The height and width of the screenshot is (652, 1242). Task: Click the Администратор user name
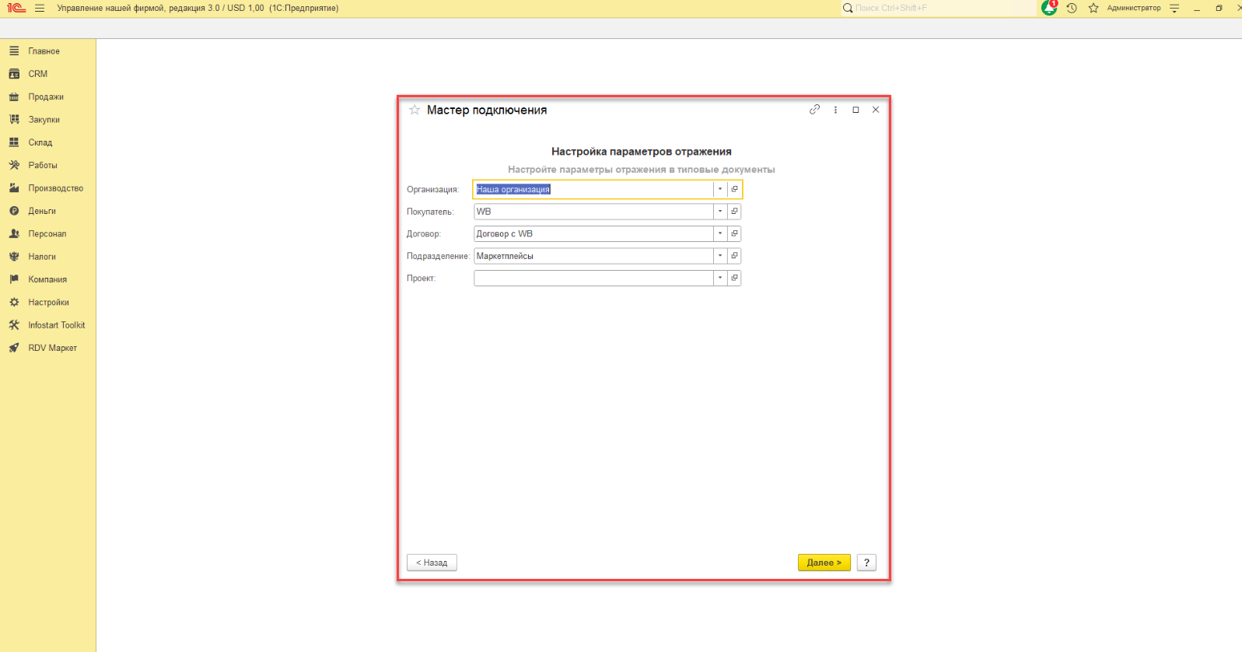pyautogui.click(x=1134, y=9)
